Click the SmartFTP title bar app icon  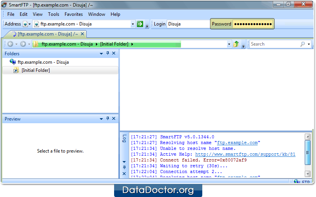(x=4, y=5)
